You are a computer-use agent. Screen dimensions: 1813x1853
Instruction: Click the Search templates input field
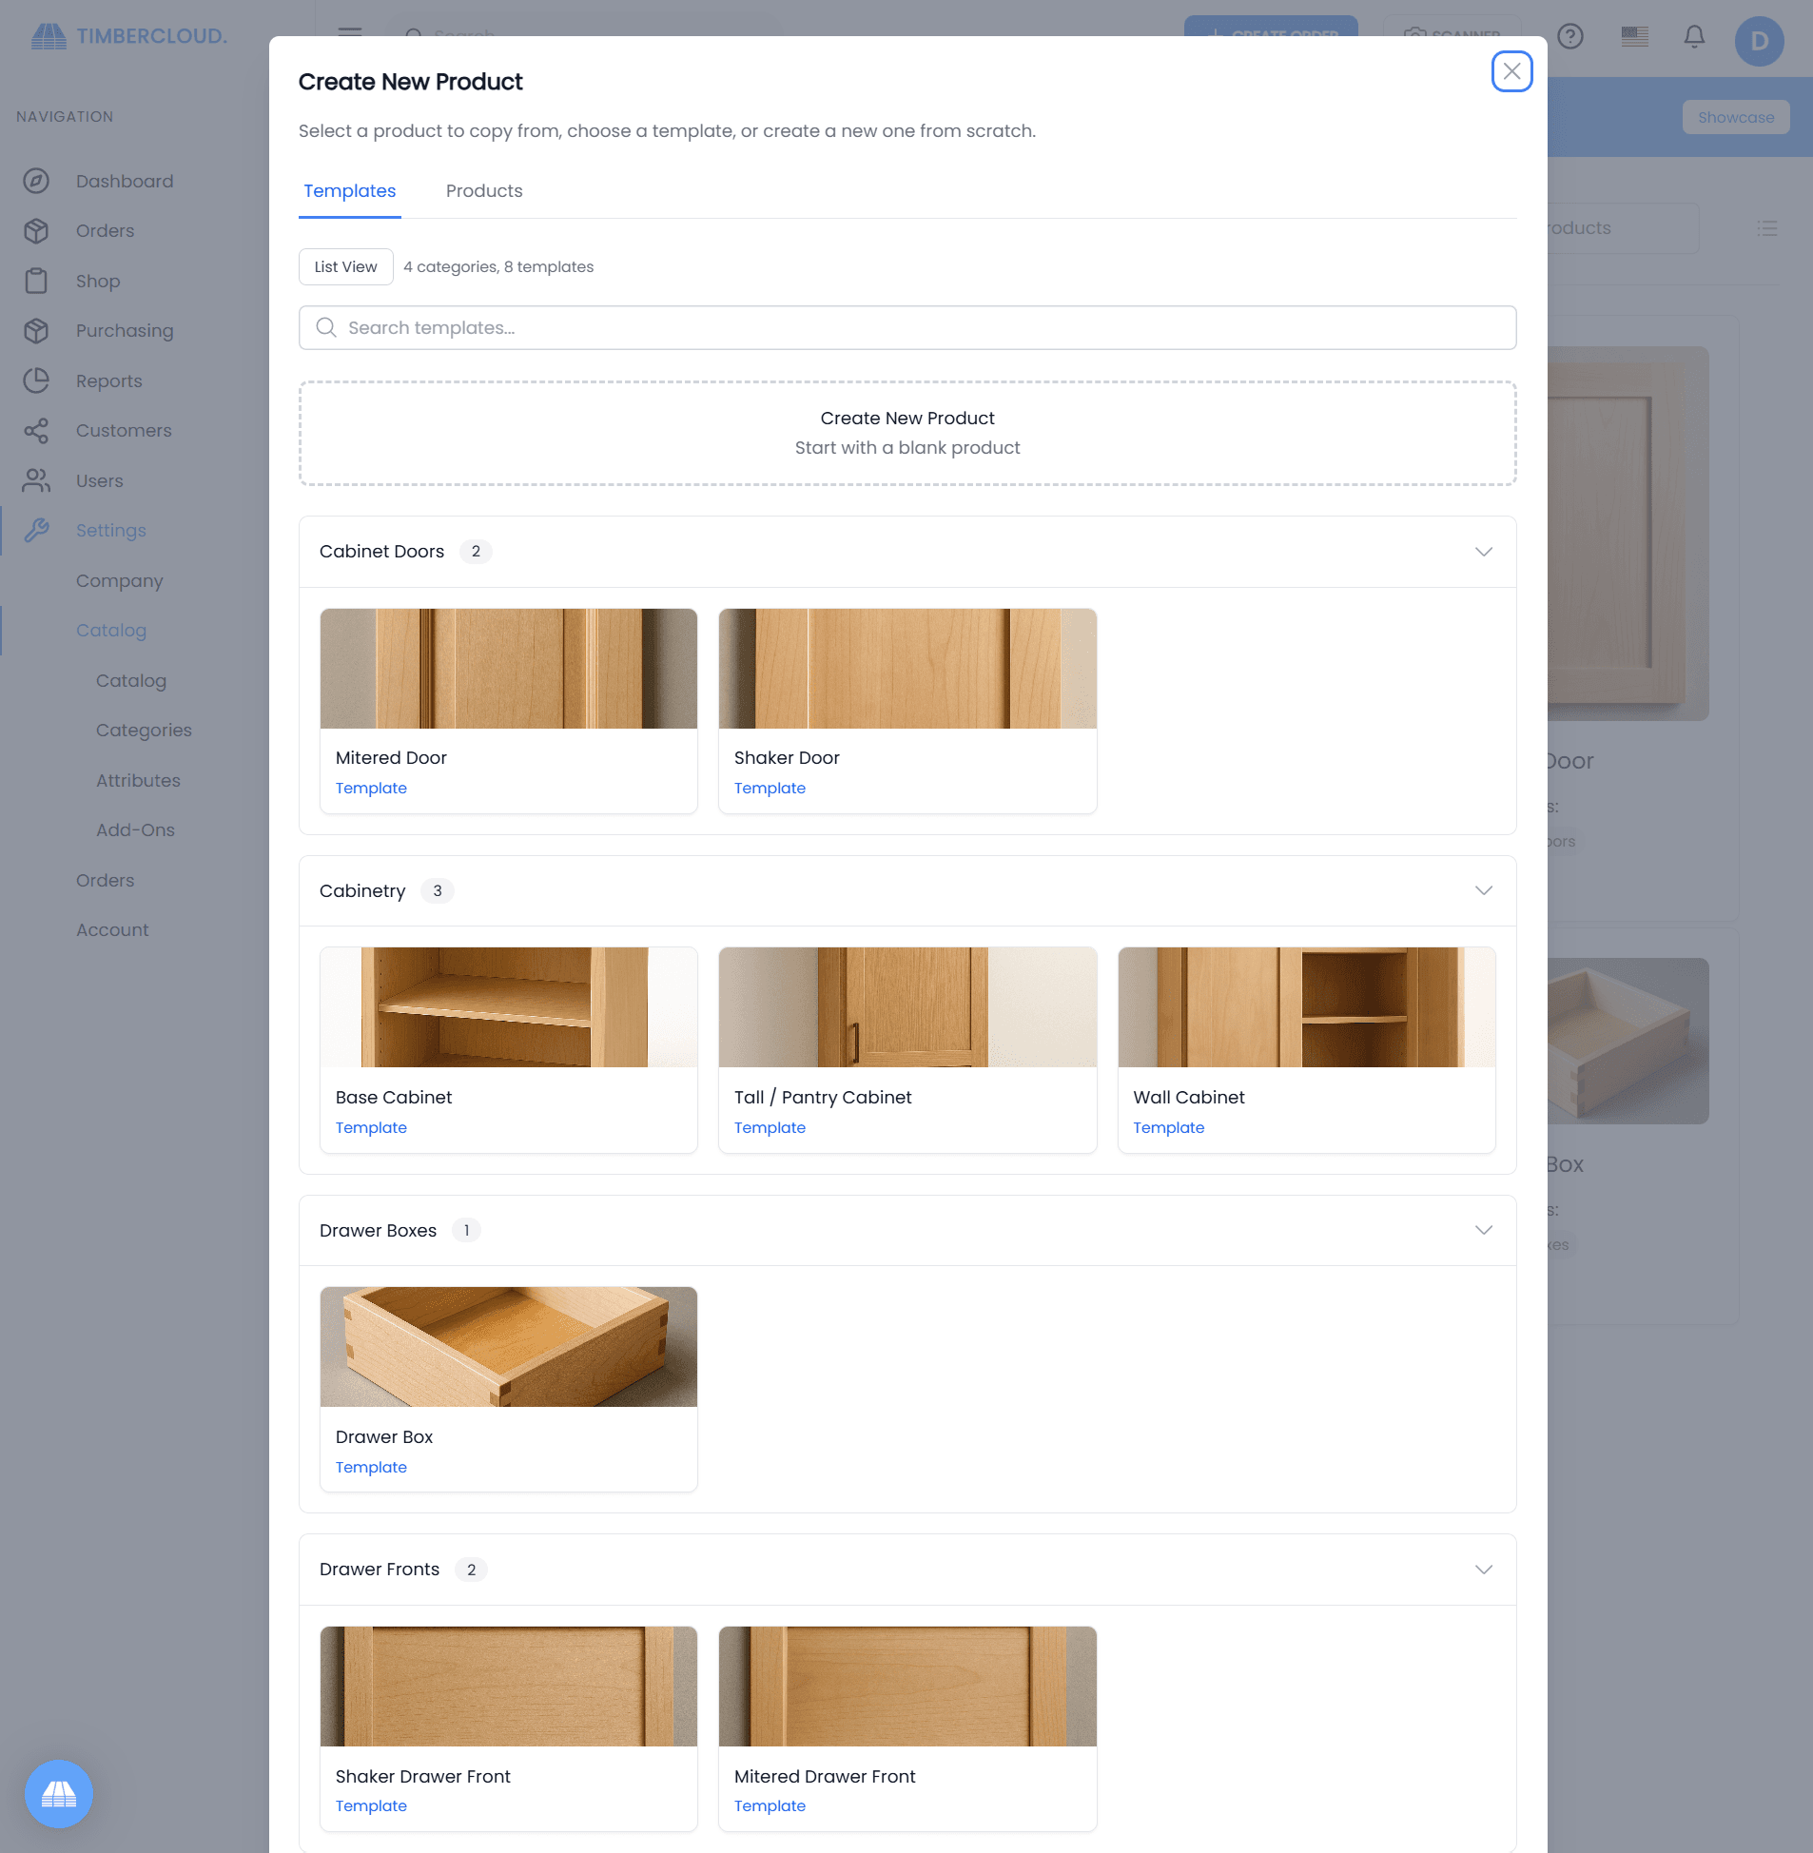[x=906, y=327]
